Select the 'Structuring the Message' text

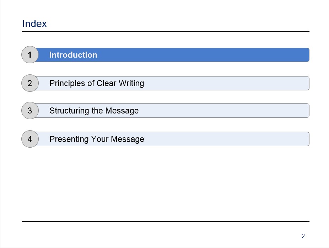pyautogui.click(x=94, y=111)
